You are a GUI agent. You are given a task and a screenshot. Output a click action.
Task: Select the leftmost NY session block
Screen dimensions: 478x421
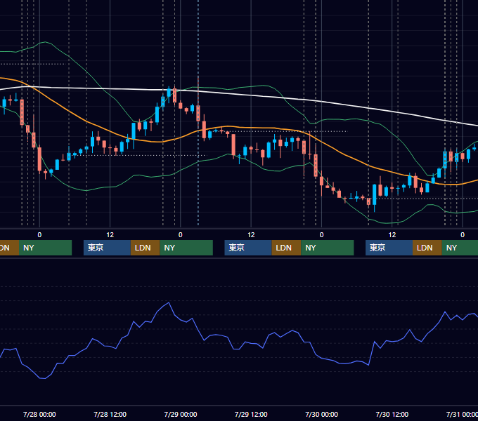click(x=46, y=248)
